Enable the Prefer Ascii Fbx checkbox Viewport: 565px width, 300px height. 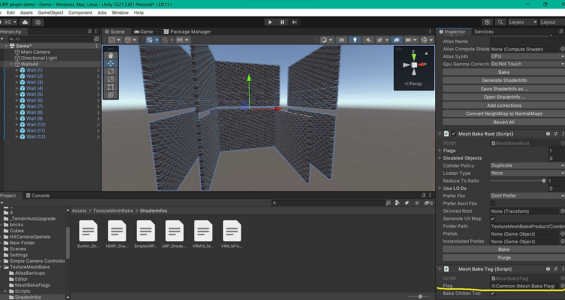pyautogui.click(x=493, y=203)
